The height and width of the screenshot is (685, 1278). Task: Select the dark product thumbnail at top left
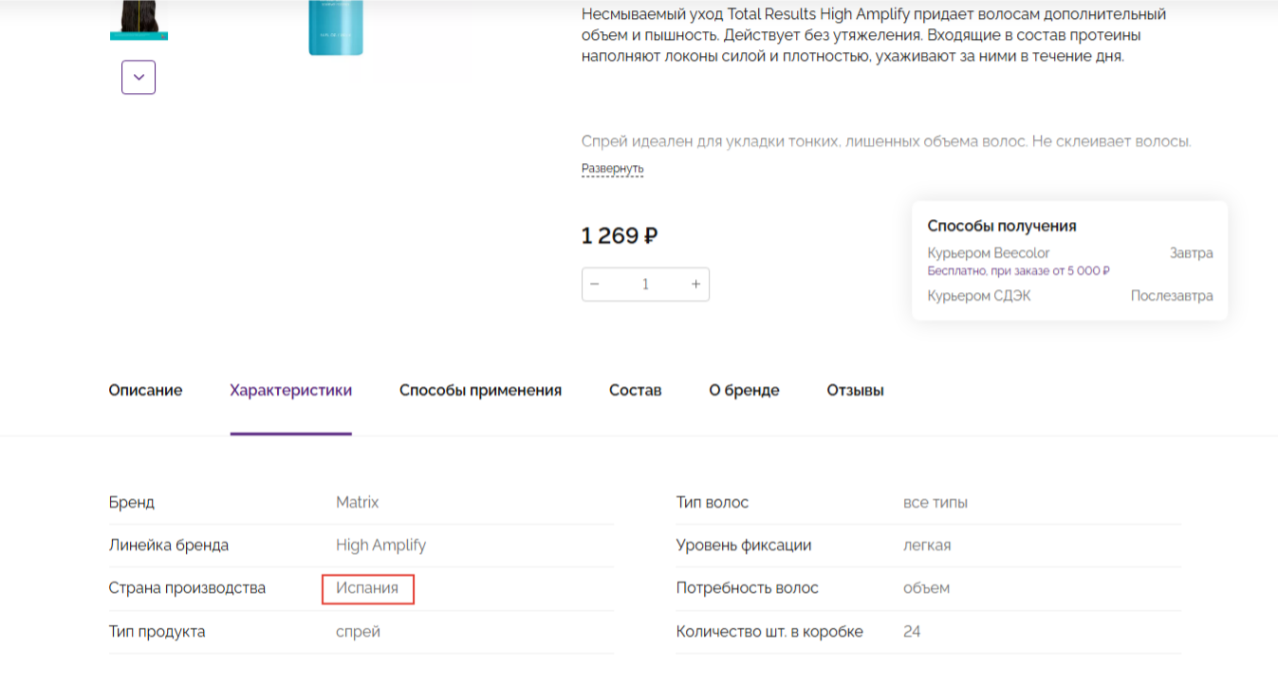(139, 19)
